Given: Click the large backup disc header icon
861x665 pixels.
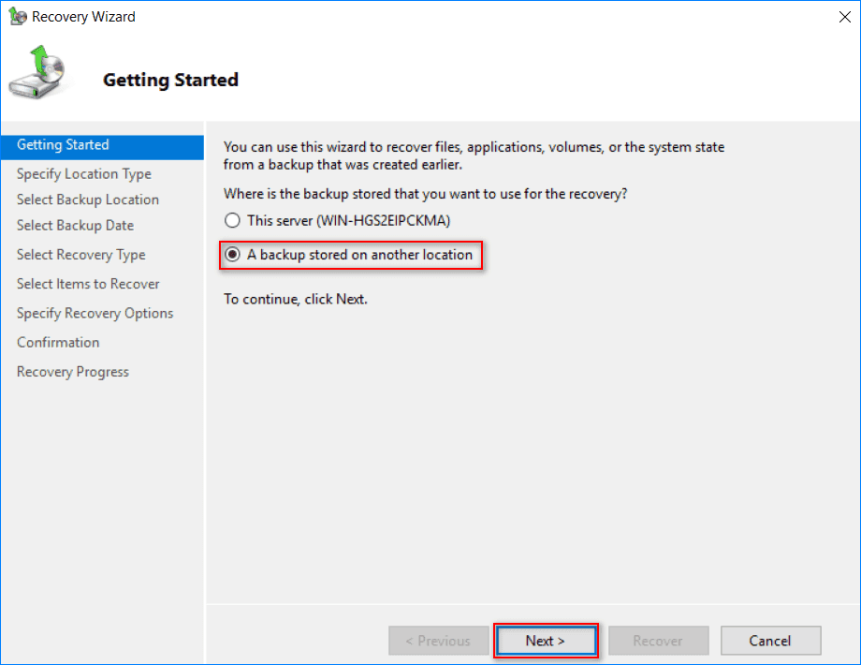Looking at the screenshot, I should tap(37, 75).
